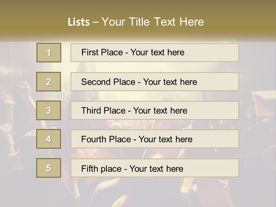
Task: Select the number 2 box
Action: (49, 82)
